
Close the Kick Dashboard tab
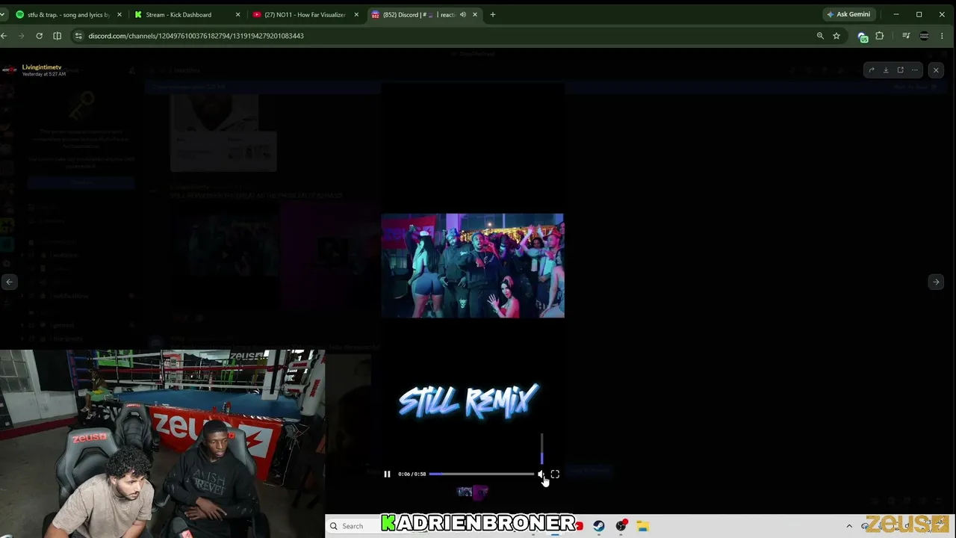(x=238, y=14)
